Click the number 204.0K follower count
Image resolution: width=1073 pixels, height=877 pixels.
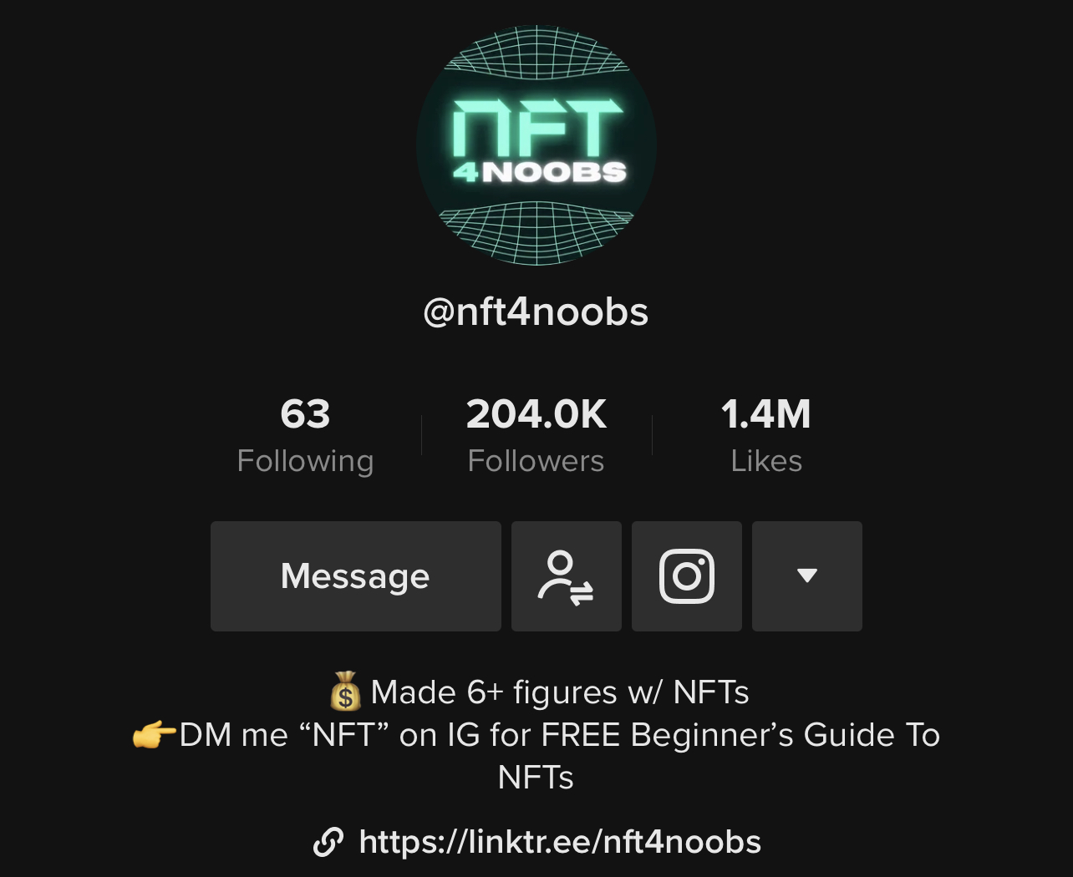536,414
